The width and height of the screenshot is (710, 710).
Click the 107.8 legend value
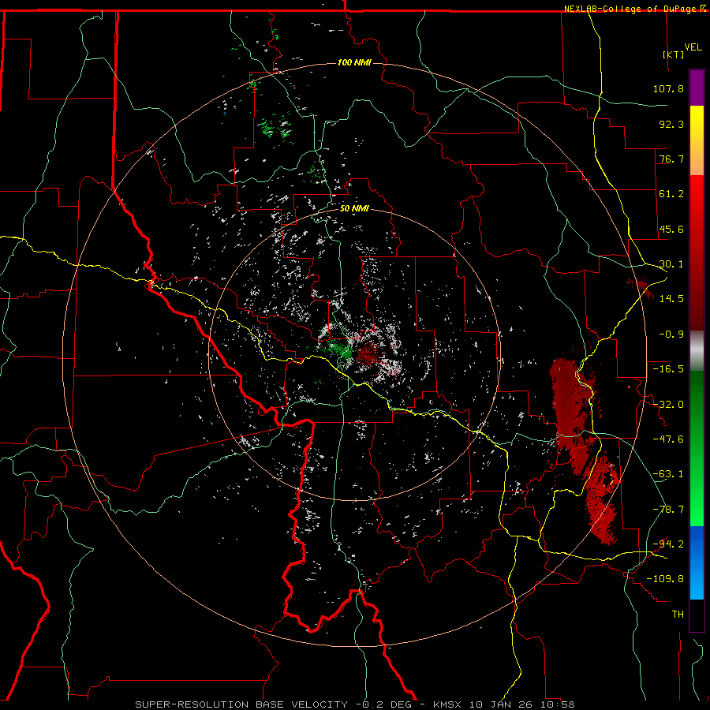(668, 88)
